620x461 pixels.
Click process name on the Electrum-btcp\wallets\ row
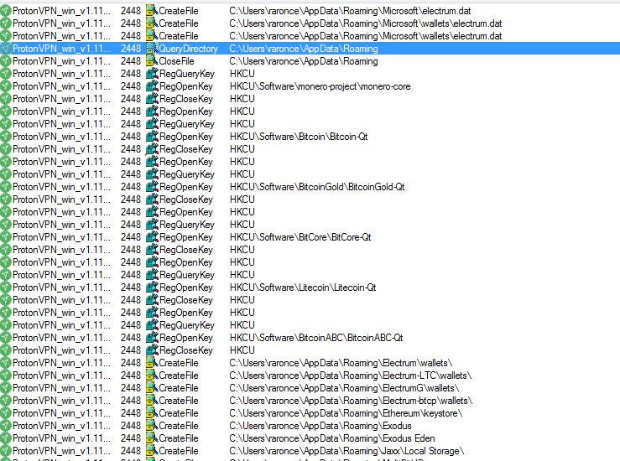tap(62, 401)
